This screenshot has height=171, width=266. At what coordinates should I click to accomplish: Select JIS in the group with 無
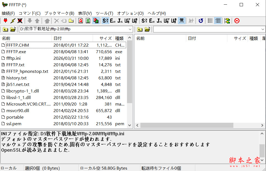click(x=159, y=21)
